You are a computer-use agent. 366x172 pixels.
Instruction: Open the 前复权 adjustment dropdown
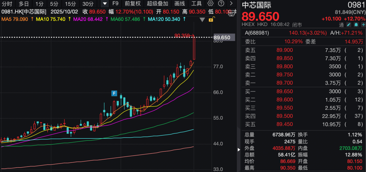pyautogui.click(x=133, y=4)
